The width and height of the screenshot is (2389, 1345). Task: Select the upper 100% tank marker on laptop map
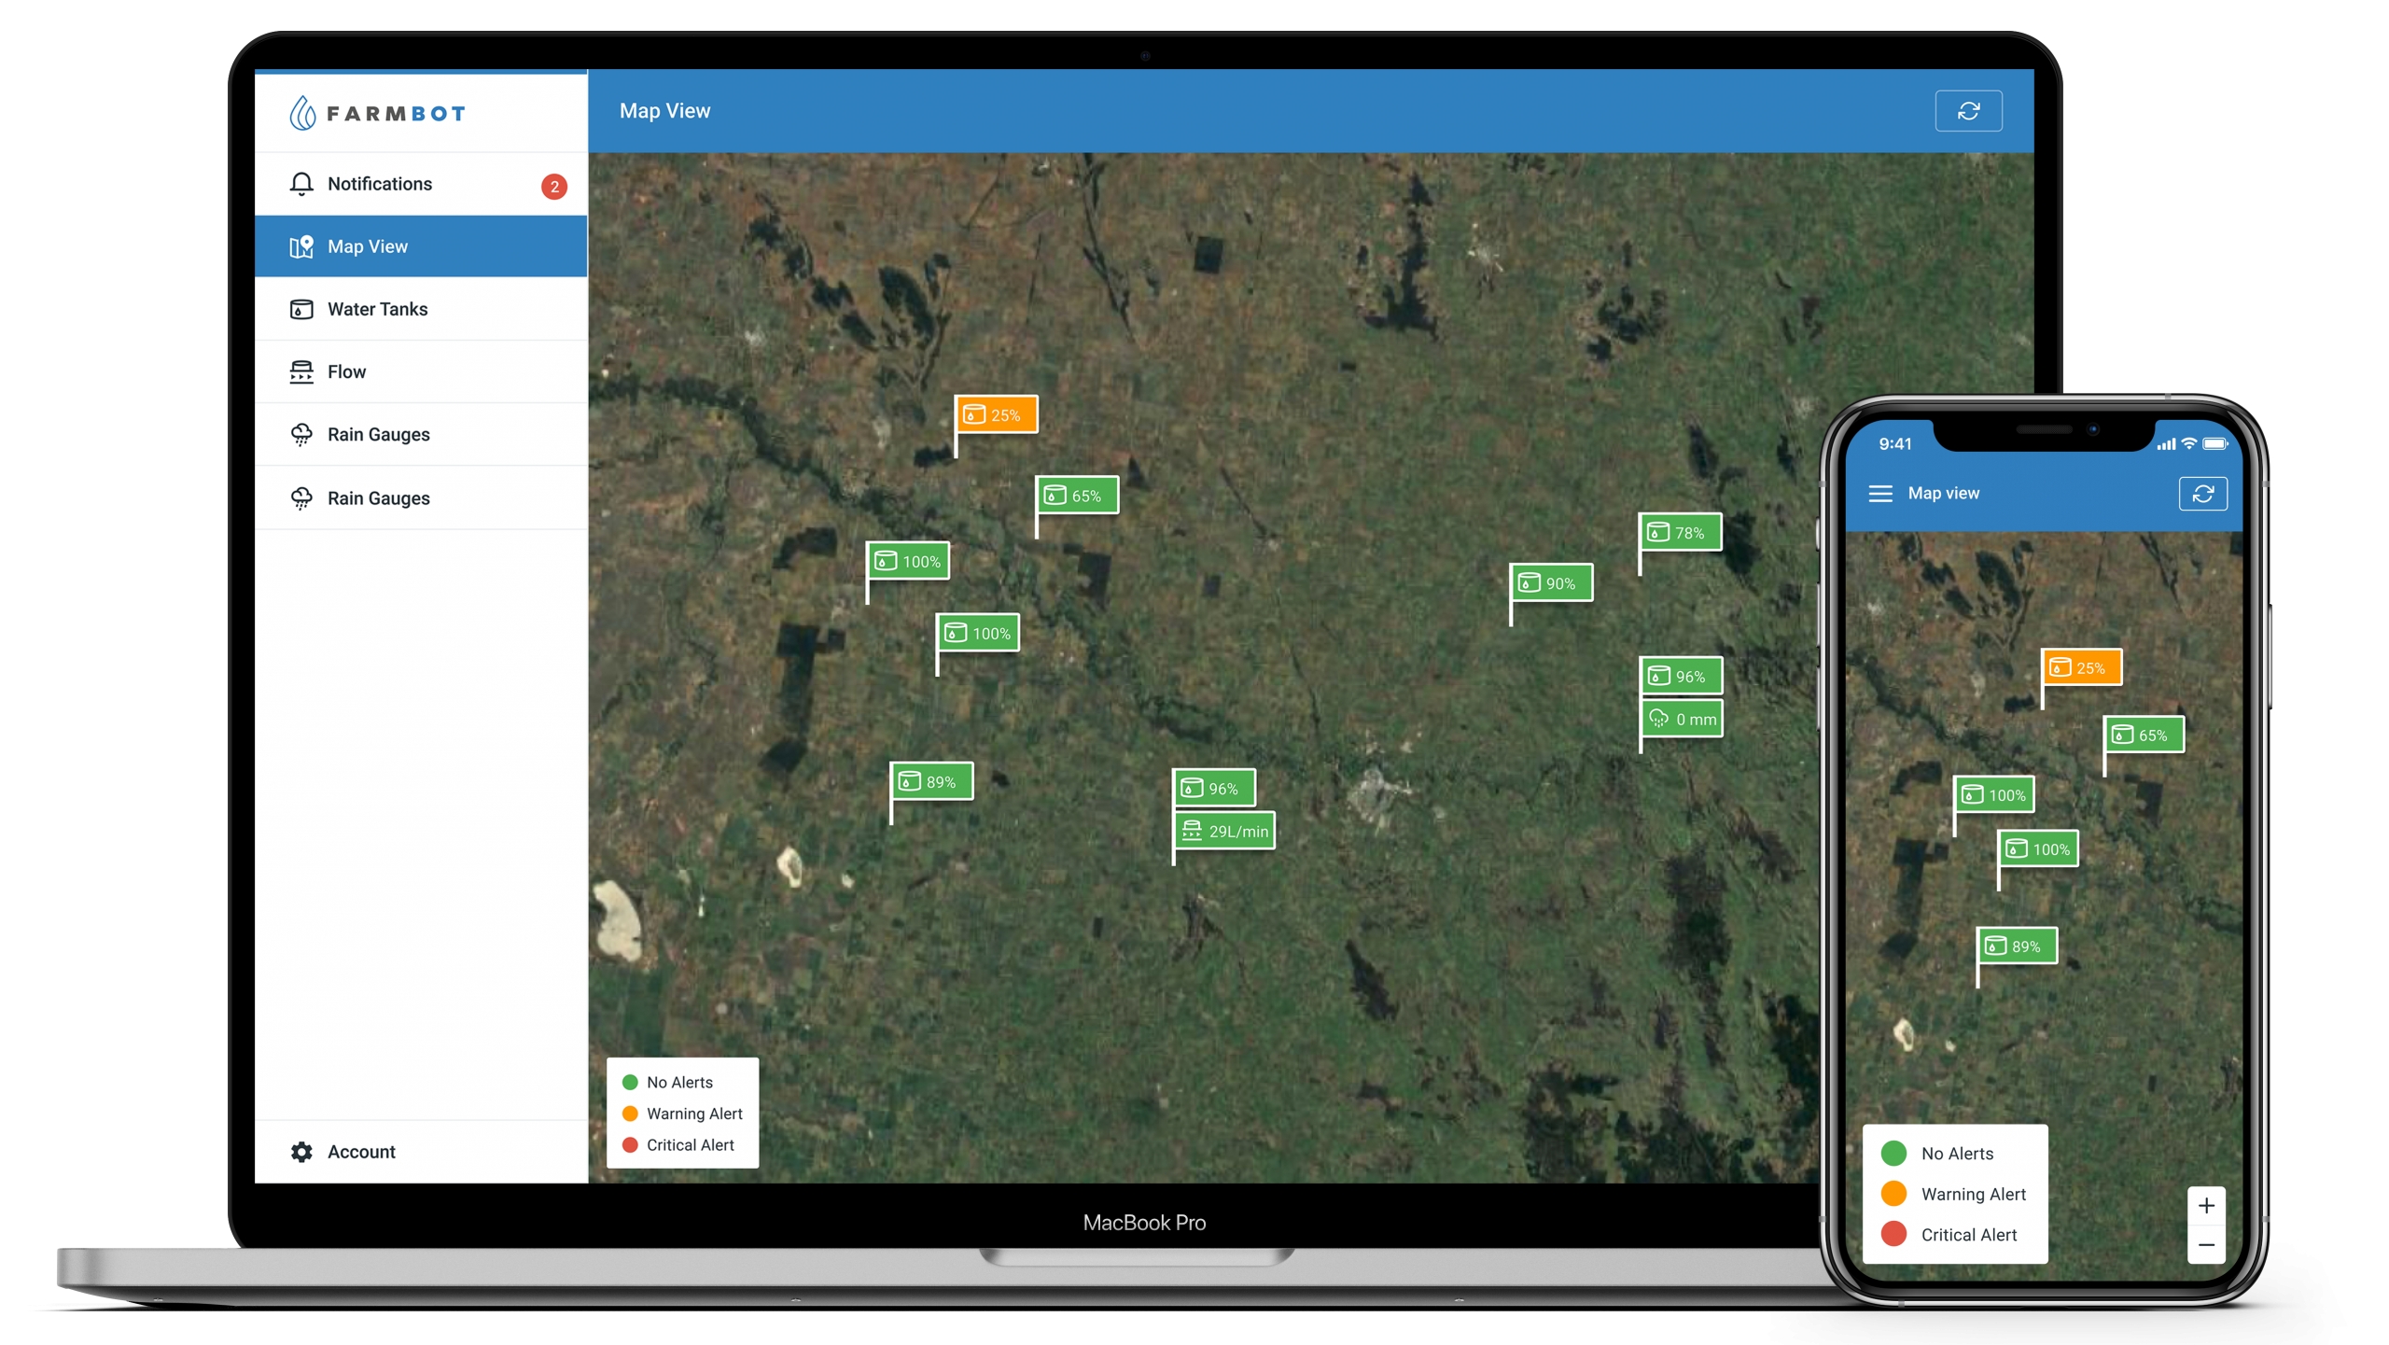pyautogui.click(x=908, y=561)
